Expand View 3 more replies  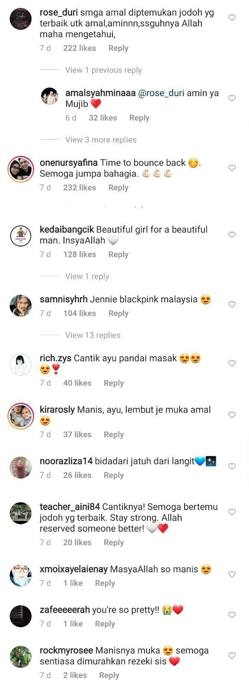coord(101,140)
